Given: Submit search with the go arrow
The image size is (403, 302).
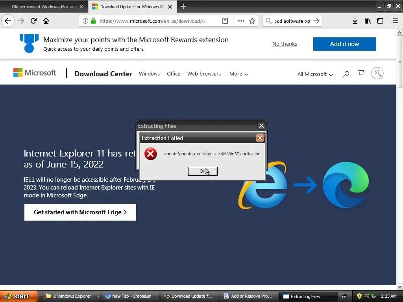Looking at the screenshot, I should pos(316,21).
